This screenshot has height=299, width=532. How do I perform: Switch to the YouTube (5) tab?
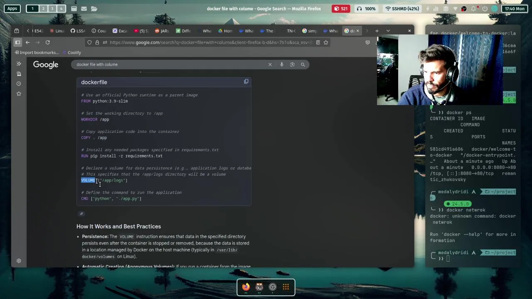pos(141,31)
